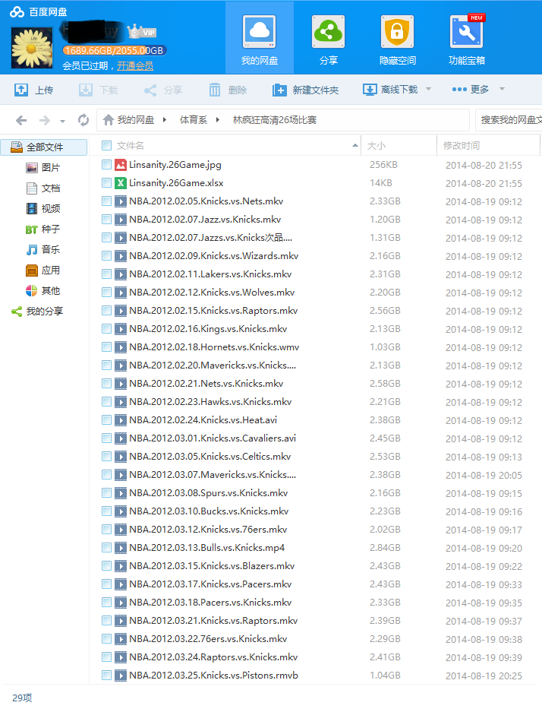Navigate to 体育系 folder in breadcrumb
This screenshot has width=542, height=712.
194,120
